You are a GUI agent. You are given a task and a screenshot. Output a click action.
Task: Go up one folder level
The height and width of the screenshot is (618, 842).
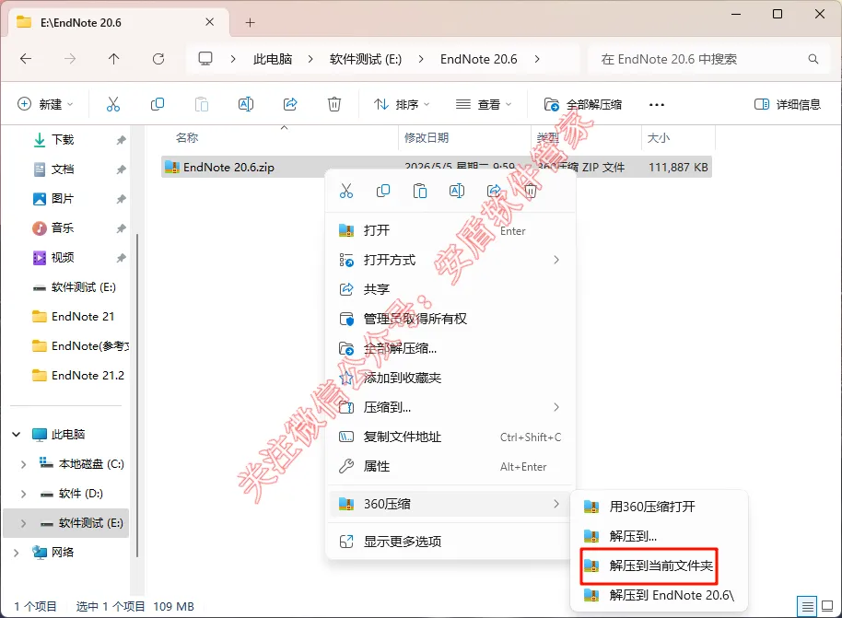point(114,59)
